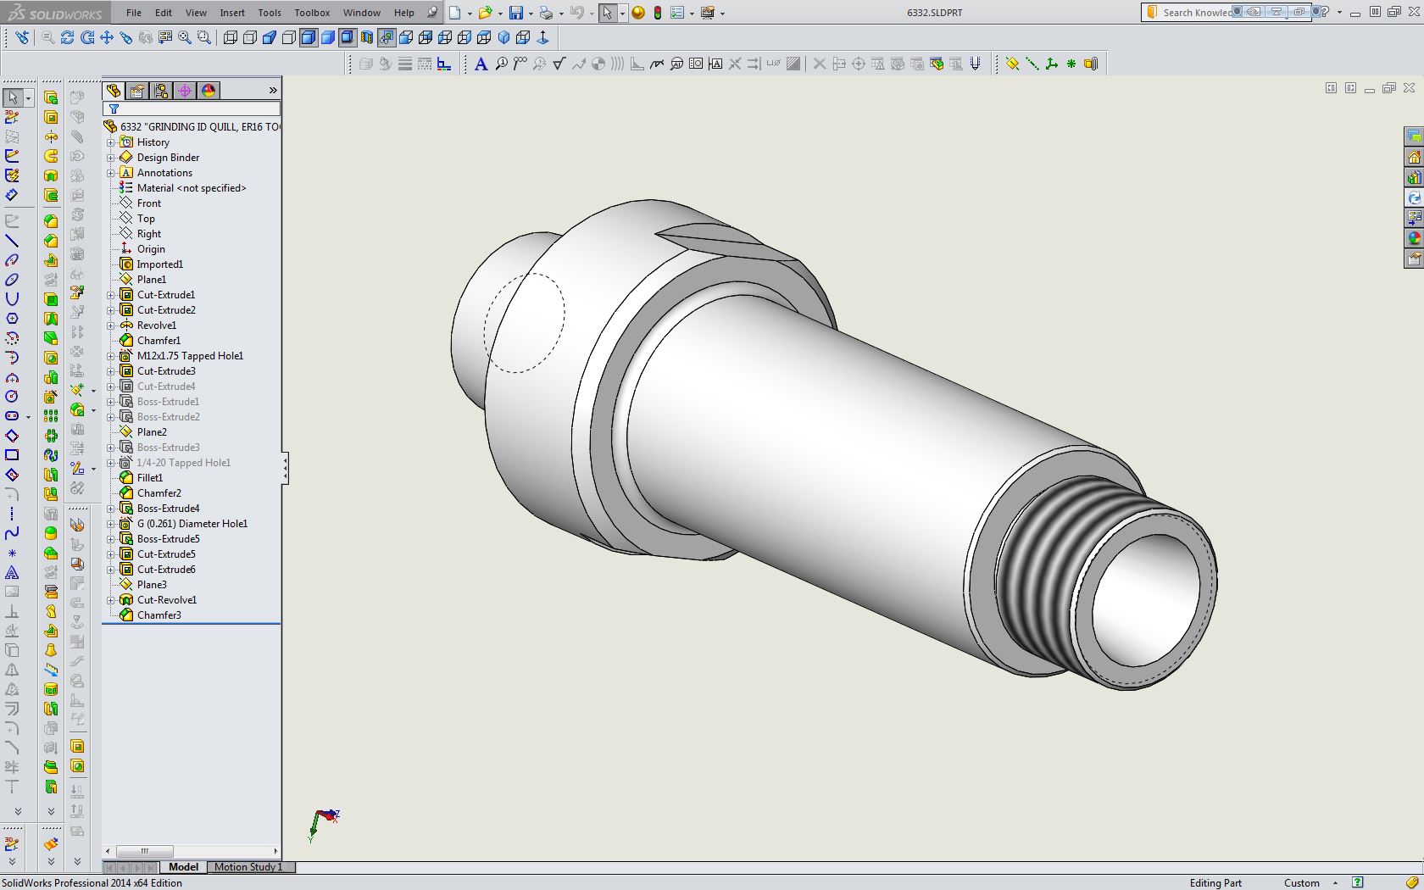
Task: Select the Zoom to Area tool
Action: [203, 37]
